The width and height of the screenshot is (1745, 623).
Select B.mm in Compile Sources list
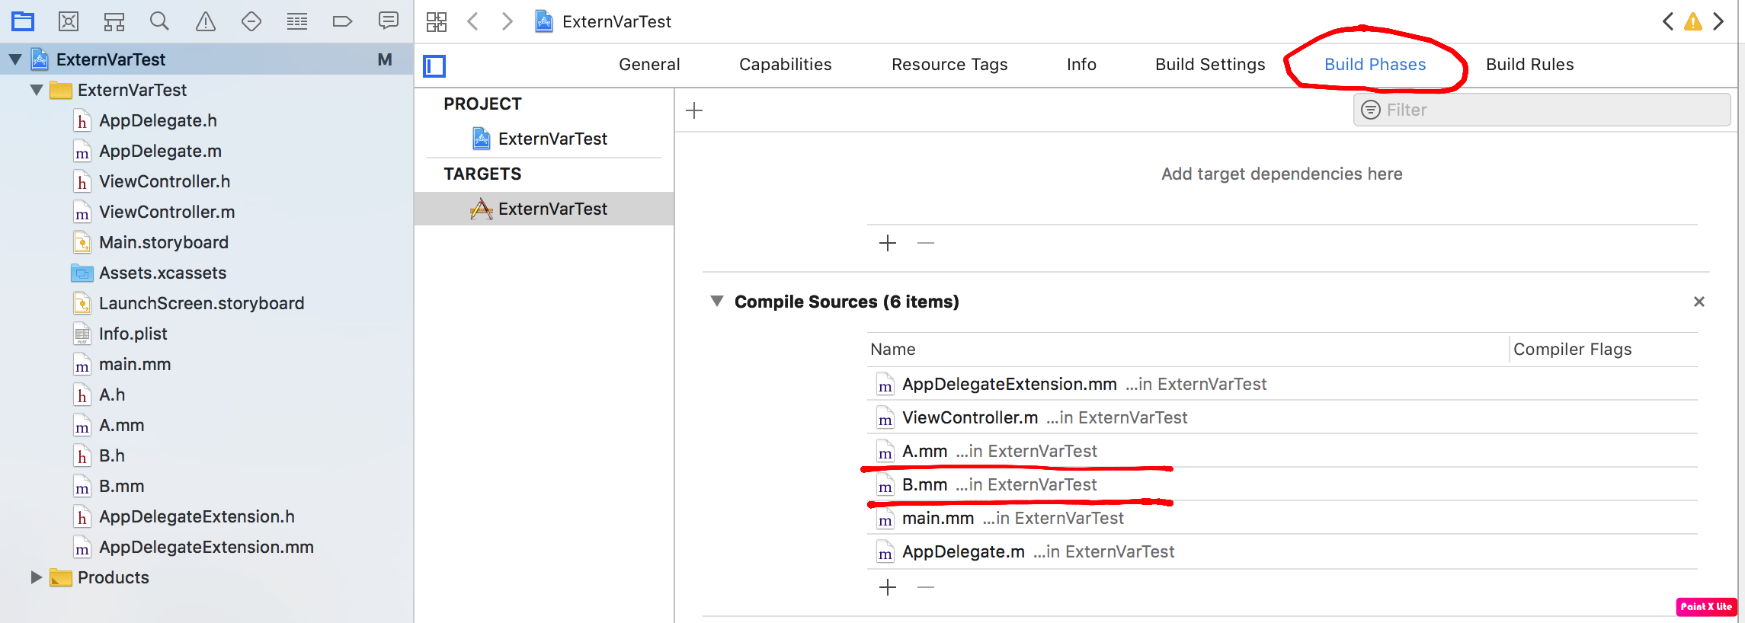pos(924,485)
